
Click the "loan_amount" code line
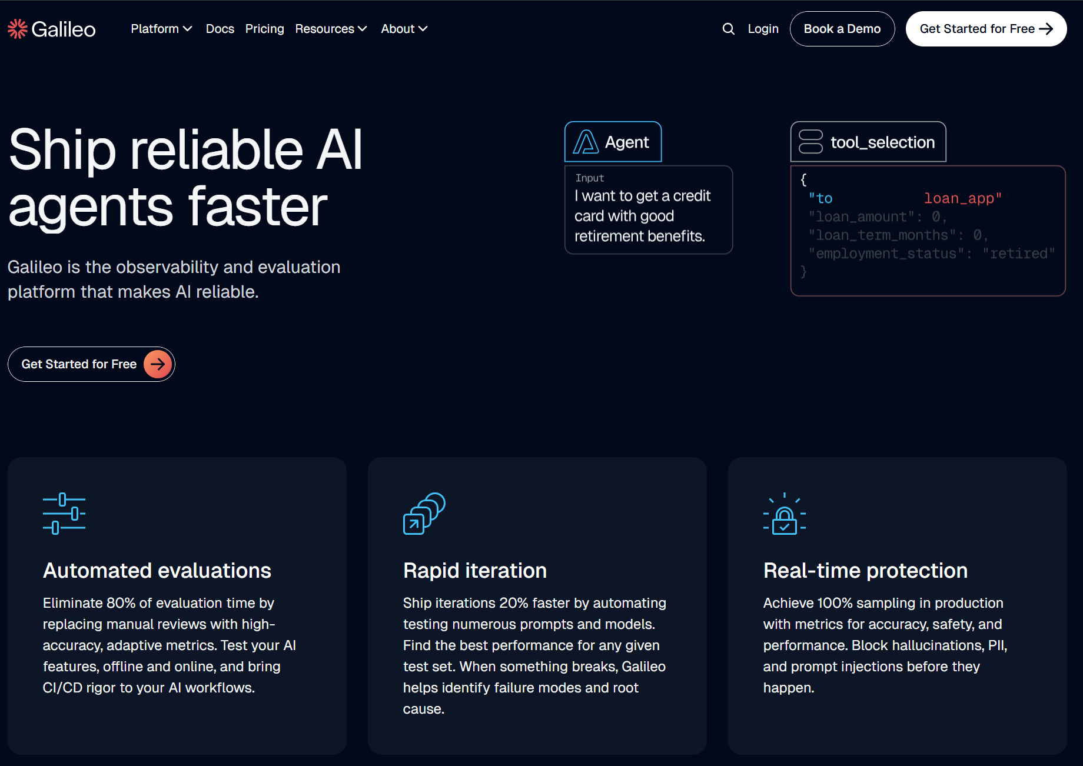click(x=878, y=217)
